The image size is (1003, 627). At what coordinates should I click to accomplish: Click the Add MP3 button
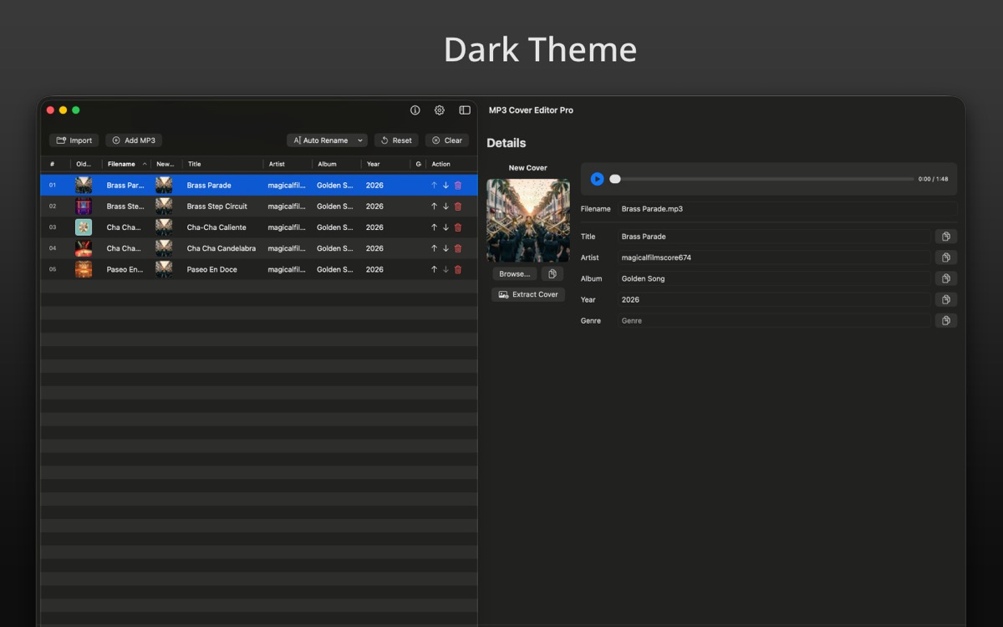pyautogui.click(x=134, y=140)
